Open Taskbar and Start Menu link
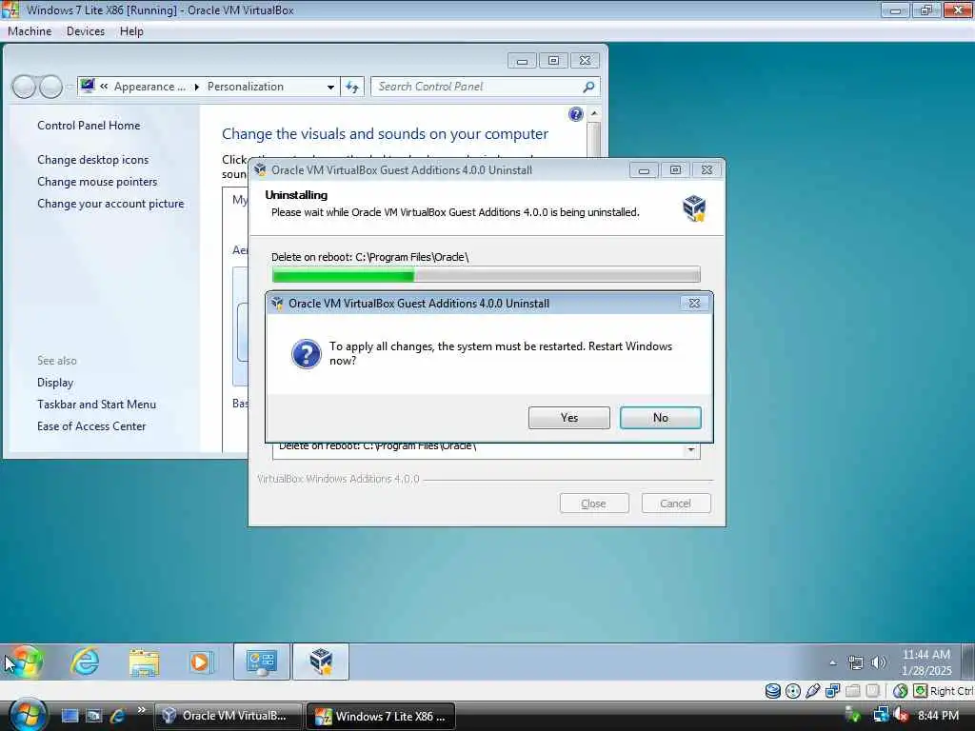Viewport: 975px width, 731px height. (96, 404)
